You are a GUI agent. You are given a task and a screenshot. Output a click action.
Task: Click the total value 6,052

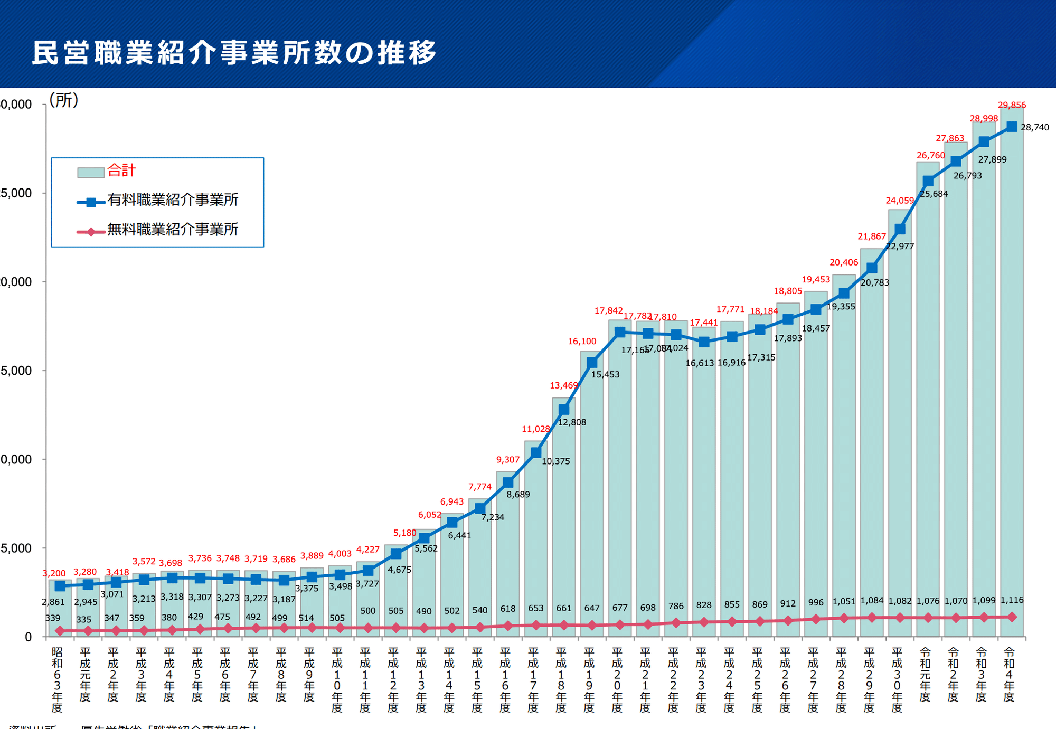430,515
